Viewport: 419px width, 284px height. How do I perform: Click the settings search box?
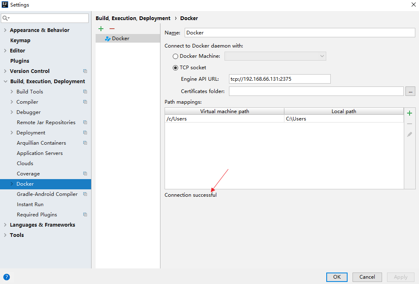coord(45,18)
